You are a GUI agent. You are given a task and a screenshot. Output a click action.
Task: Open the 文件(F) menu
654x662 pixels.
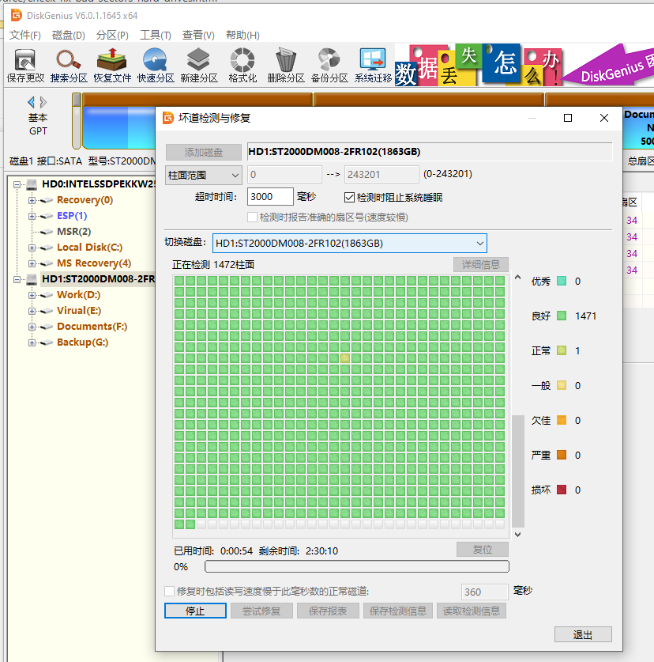tap(24, 35)
